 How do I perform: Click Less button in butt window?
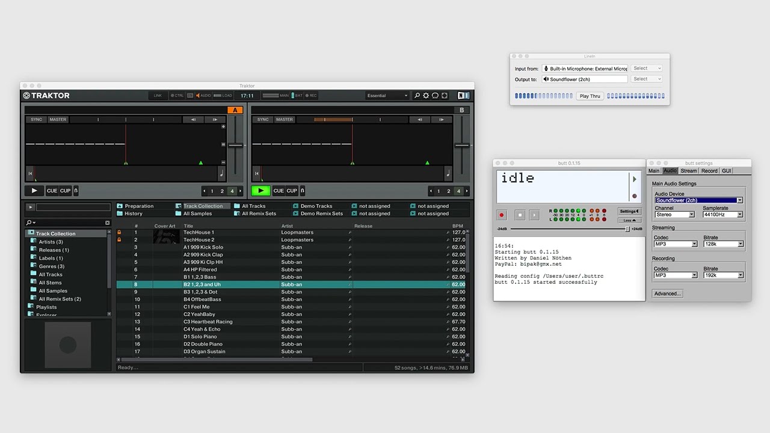point(629,220)
